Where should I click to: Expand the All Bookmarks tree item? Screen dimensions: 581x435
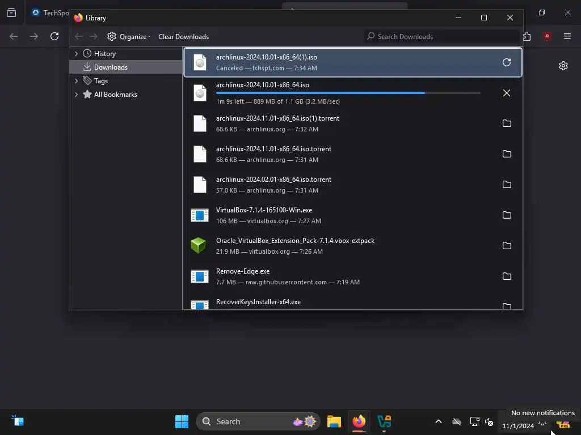point(77,95)
